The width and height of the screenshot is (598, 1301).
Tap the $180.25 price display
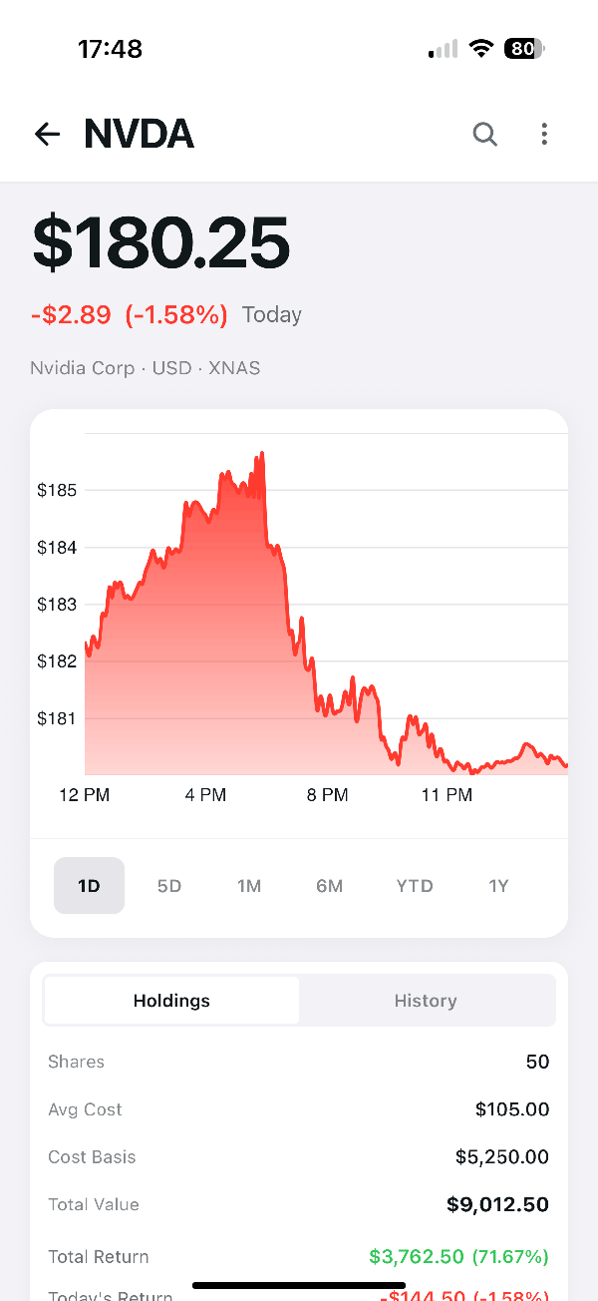161,242
